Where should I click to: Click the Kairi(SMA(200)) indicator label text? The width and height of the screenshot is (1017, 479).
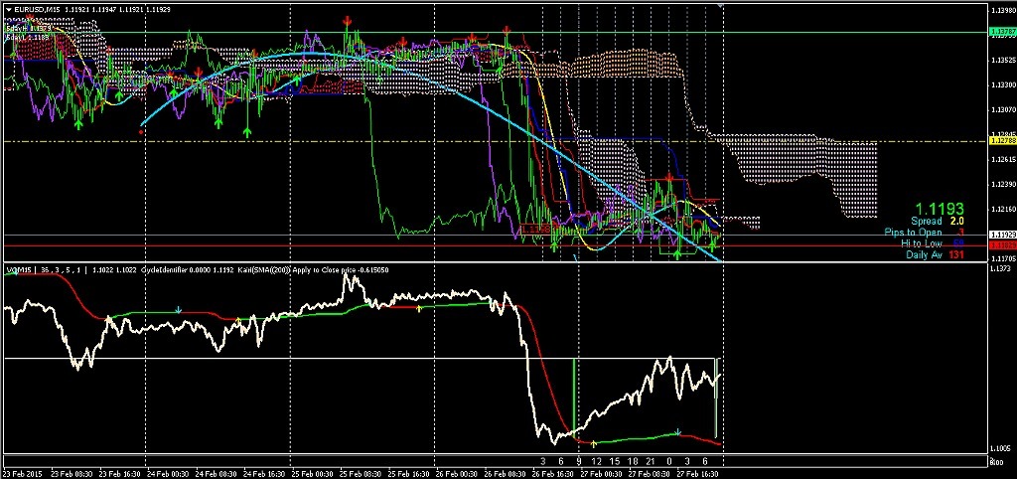264,269
